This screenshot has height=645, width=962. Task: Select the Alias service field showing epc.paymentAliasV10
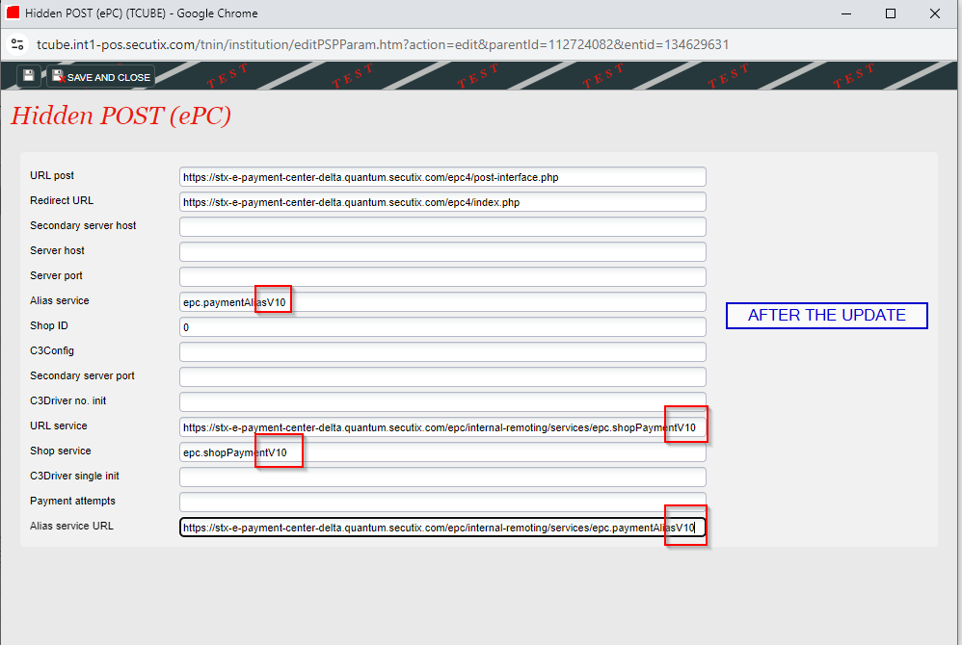click(441, 301)
